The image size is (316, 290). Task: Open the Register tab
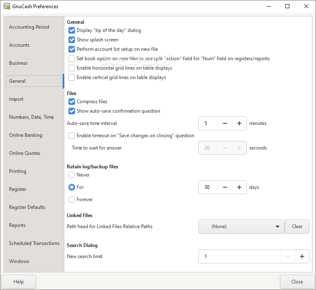[34, 189]
